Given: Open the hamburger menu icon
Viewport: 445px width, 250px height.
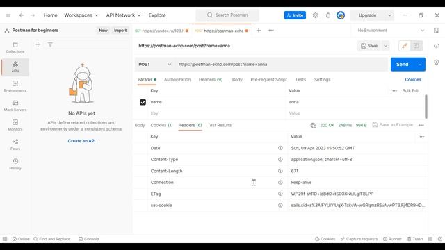Looking at the screenshot, I should click(8, 15).
